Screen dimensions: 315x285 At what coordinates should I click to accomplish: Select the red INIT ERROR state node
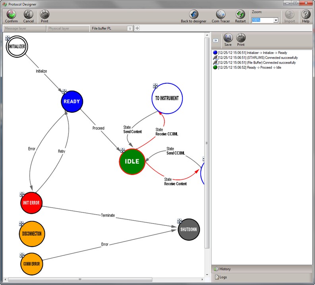(31, 203)
